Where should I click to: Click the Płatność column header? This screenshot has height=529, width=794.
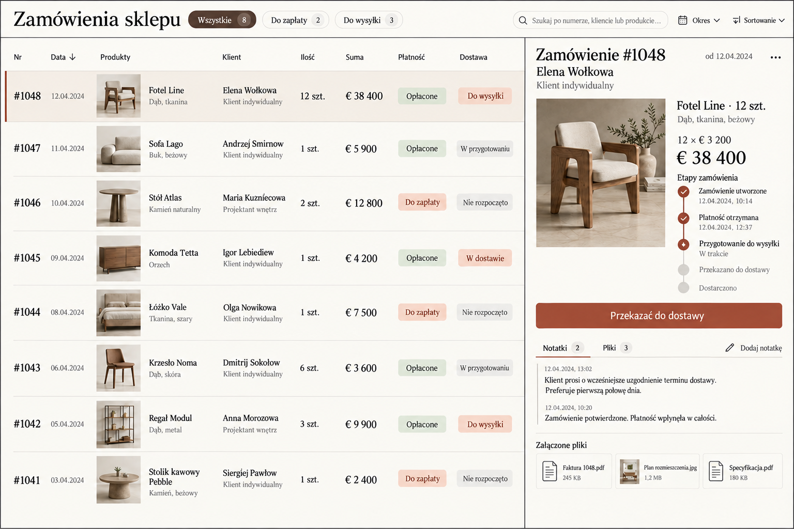pos(411,57)
